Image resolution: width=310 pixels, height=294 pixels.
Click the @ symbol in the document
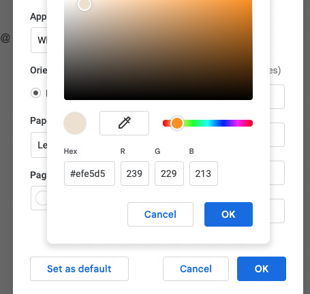(x=5, y=38)
